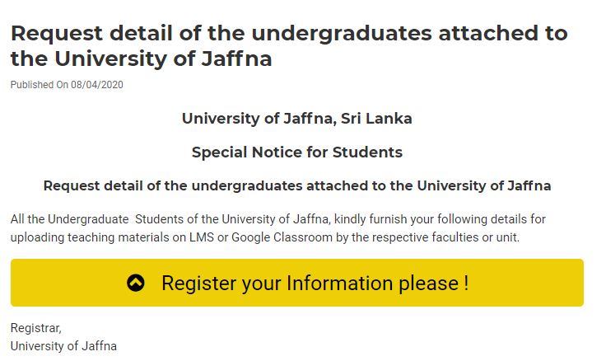606x361 pixels.
Task: Click the paragraph beginning "All the Undergraduate"
Action: pos(277,228)
